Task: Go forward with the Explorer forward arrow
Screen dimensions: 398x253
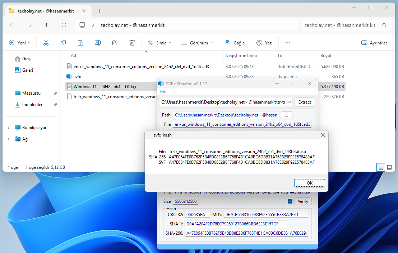Action: [29, 25]
